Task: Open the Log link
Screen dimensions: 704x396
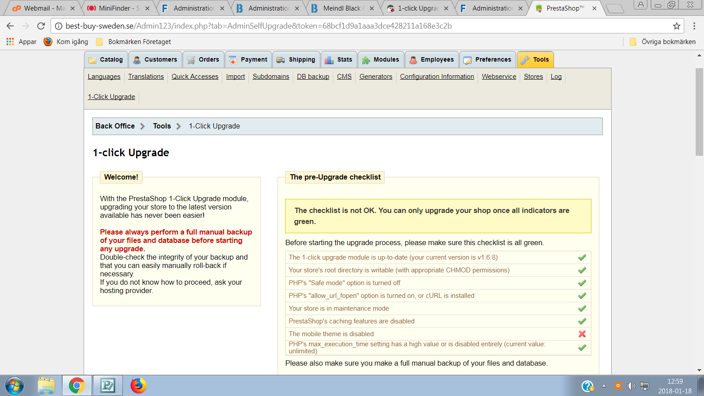Action: (556, 77)
